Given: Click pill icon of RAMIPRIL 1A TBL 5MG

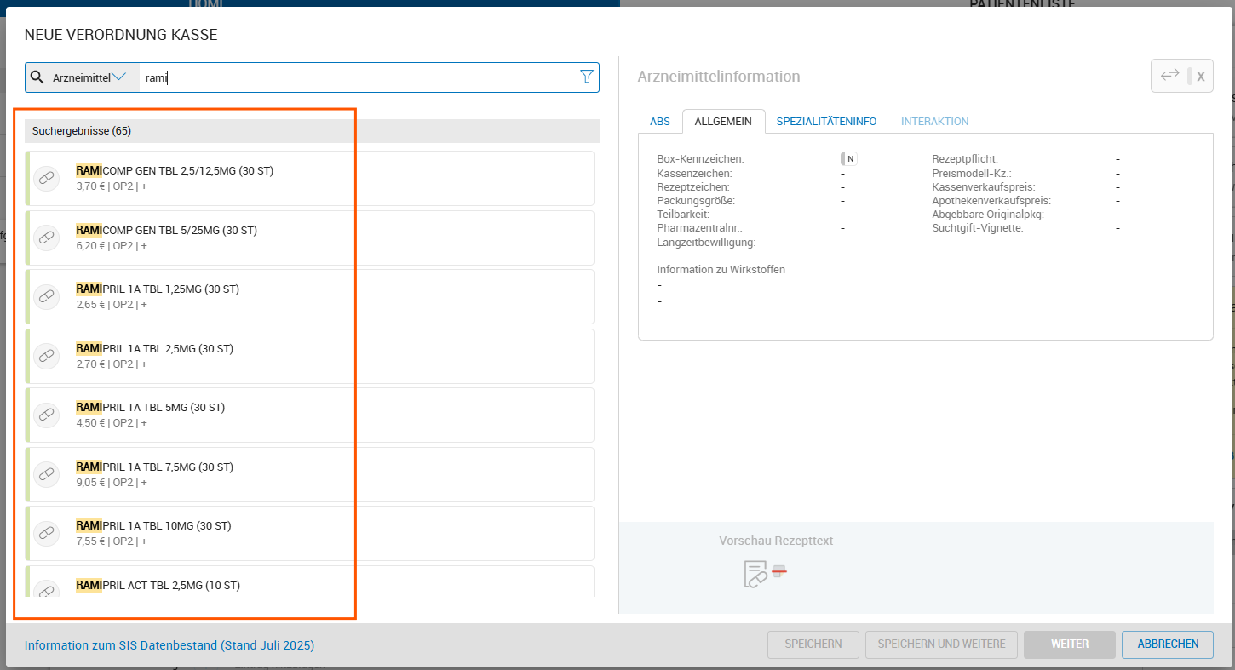Looking at the screenshot, I should tap(47, 415).
